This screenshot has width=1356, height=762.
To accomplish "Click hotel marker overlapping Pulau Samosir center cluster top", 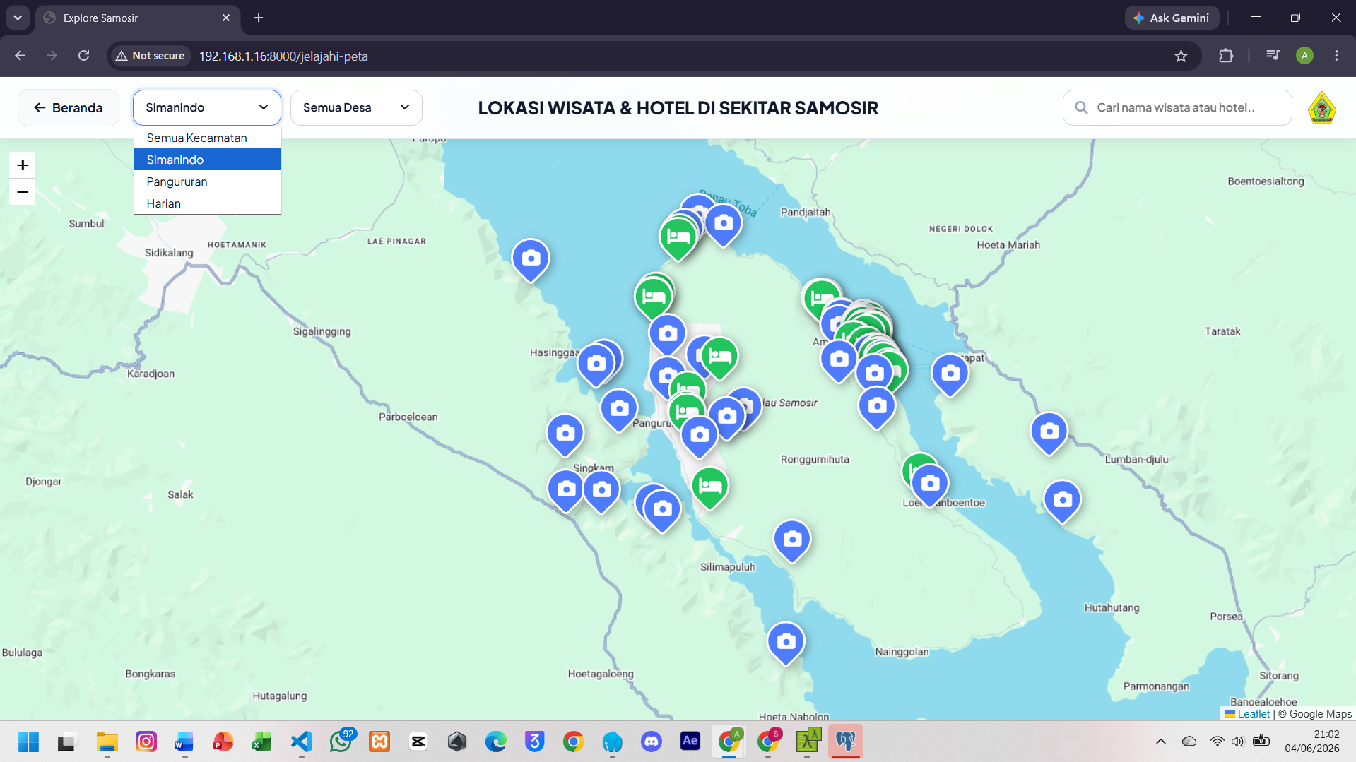I will point(719,357).
